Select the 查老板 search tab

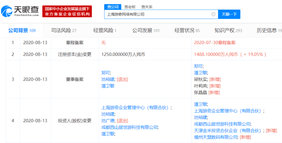[x=130, y=7]
